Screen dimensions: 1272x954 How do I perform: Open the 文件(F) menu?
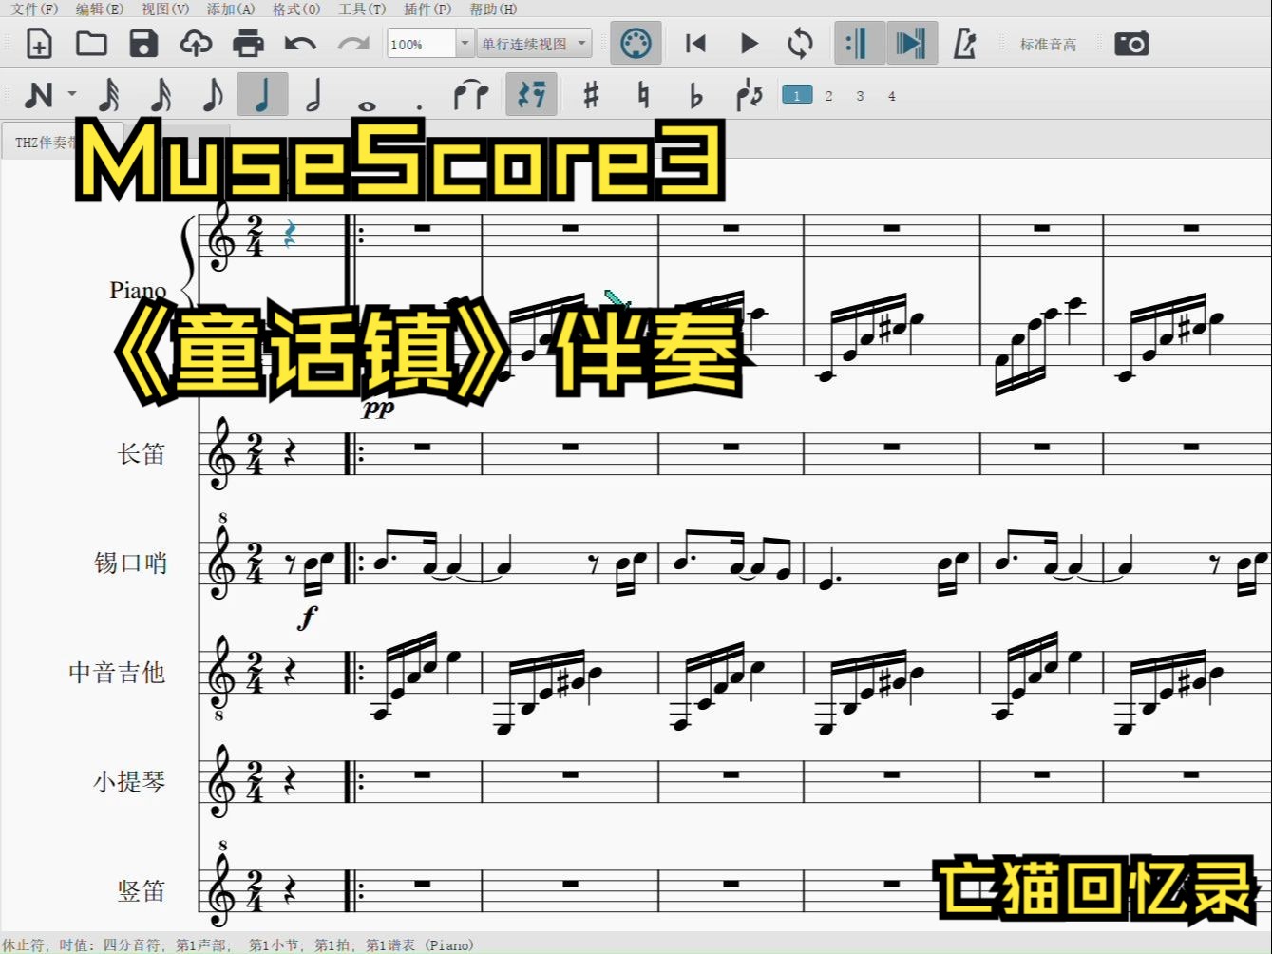click(34, 10)
